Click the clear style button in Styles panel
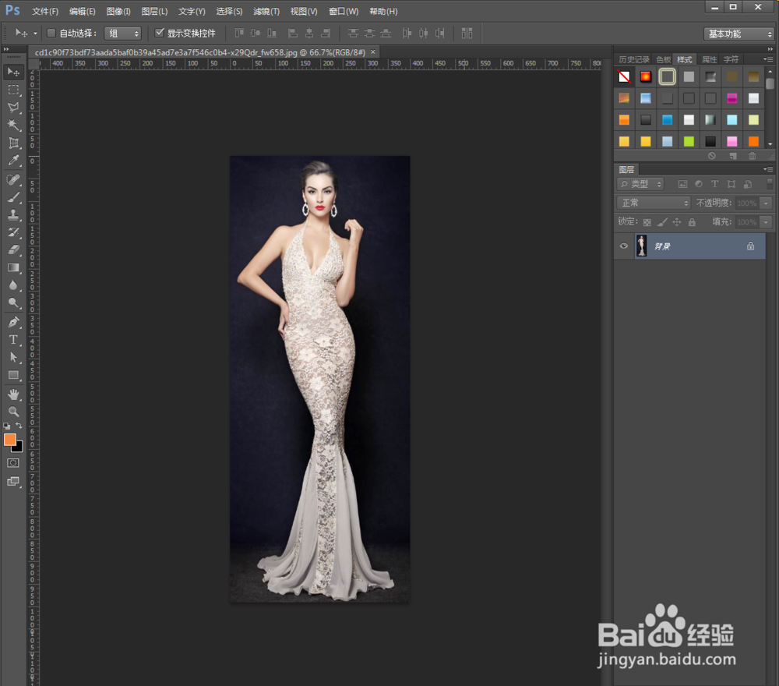 [712, 156]
